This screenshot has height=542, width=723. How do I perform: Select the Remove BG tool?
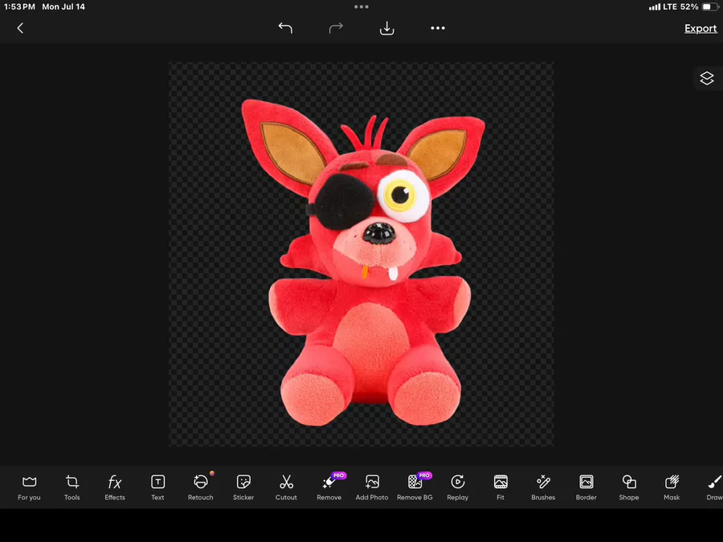(415, 487)
